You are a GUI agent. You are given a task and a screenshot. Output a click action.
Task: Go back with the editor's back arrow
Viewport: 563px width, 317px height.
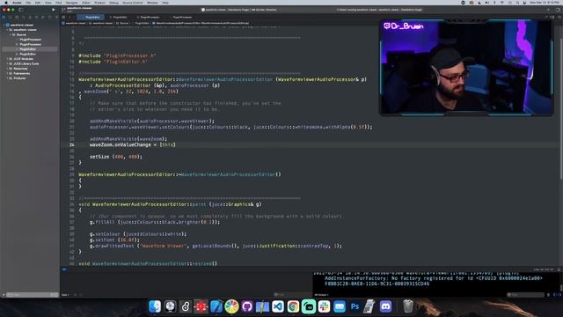pos(69,17)
